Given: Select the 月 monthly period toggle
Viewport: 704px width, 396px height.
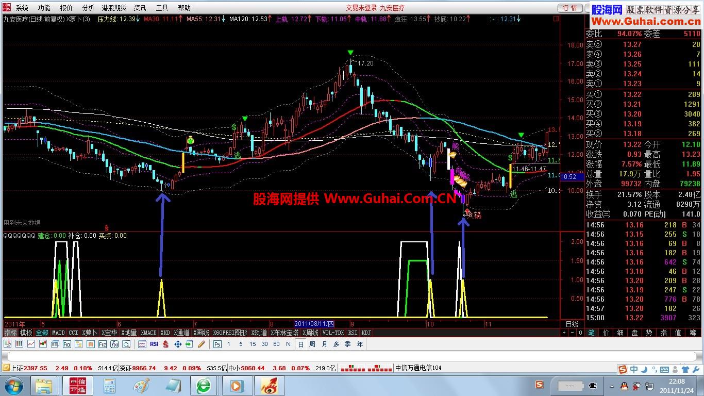Looking at the screenshot, I should pos(324,344).
